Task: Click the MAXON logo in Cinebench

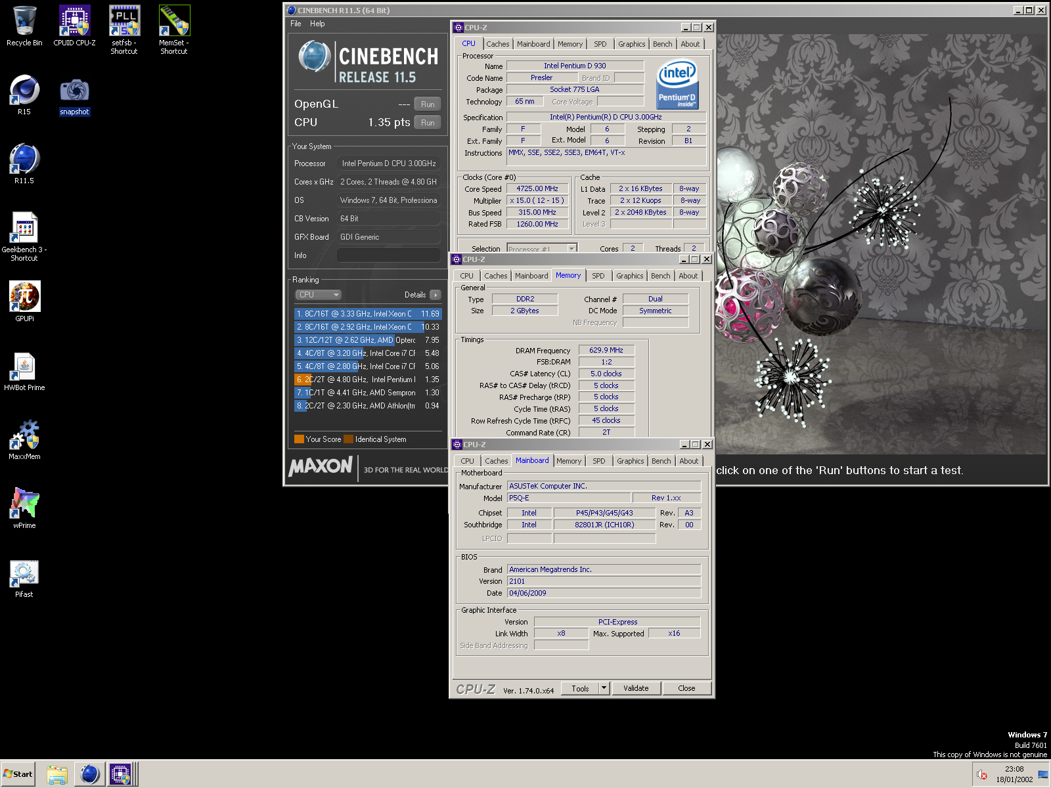Action: tap(321, 467)
